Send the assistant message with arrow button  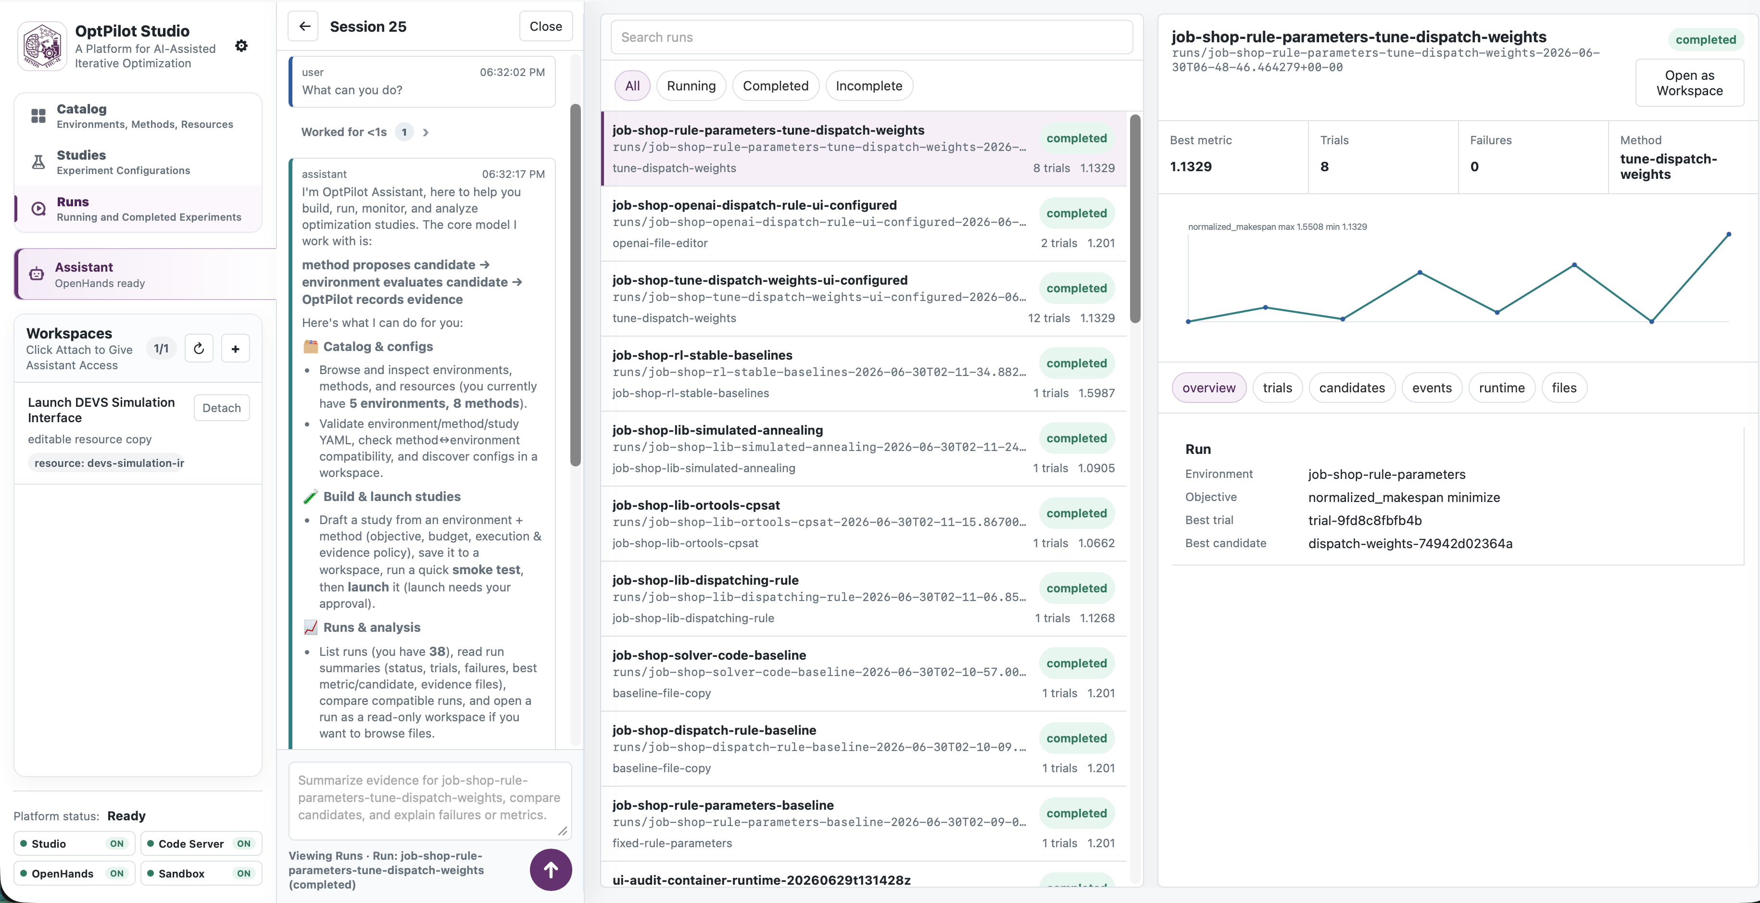[x=551, y=869]
